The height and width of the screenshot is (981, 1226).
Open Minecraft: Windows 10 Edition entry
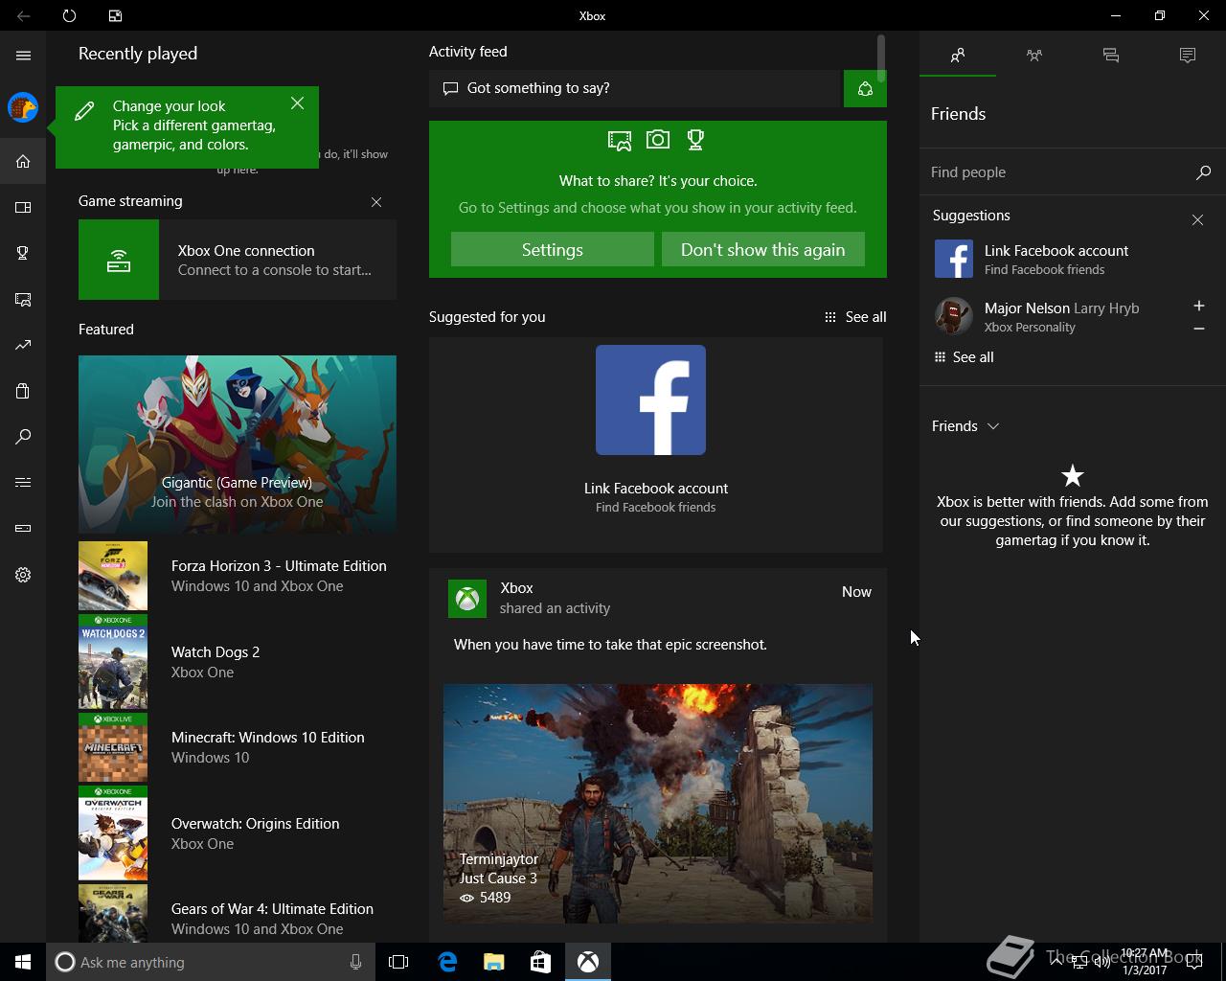[238, 747]
